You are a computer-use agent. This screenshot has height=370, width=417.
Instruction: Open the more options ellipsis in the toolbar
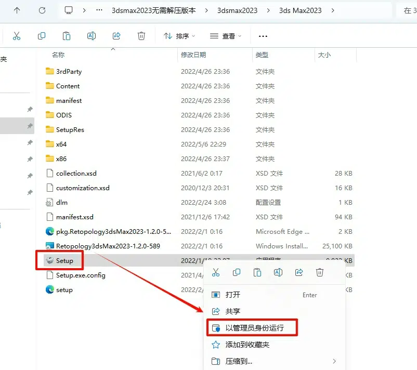pyautogui.click(x=263, y=36)
